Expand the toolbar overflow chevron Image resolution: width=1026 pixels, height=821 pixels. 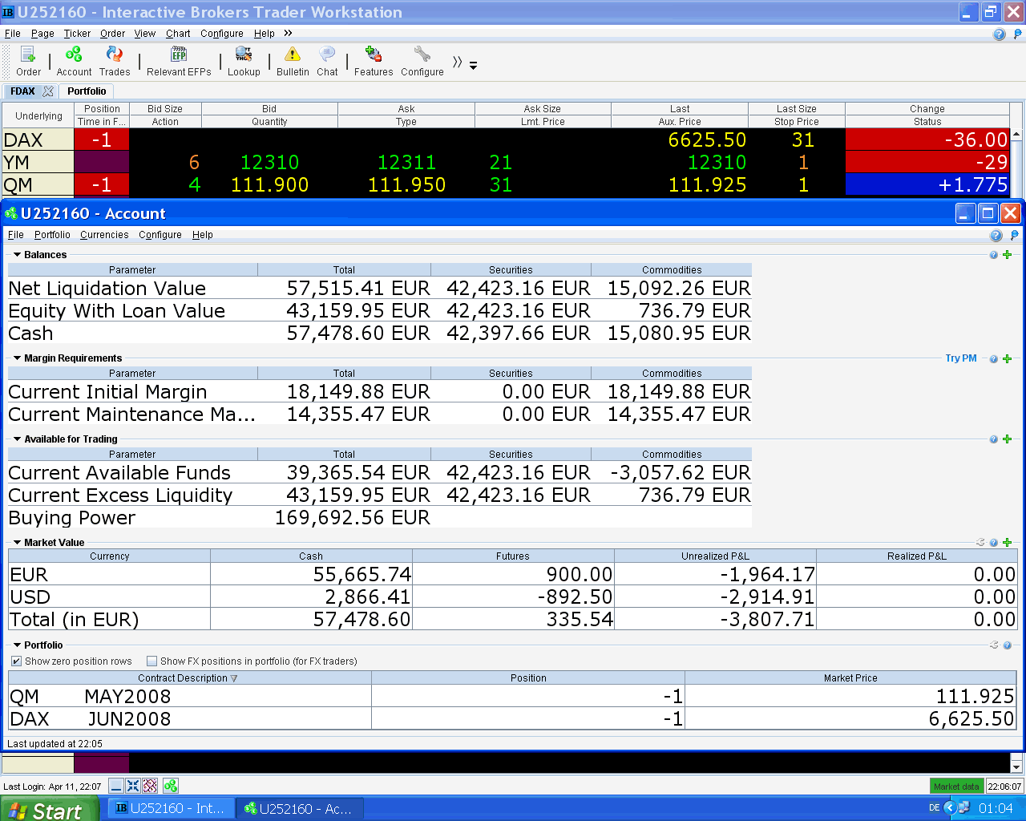458,63
